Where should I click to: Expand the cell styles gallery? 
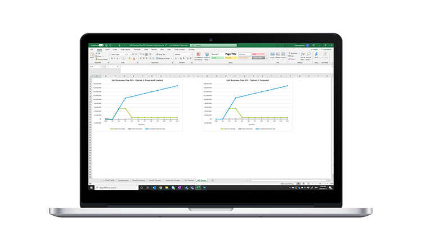coord(267,59)
